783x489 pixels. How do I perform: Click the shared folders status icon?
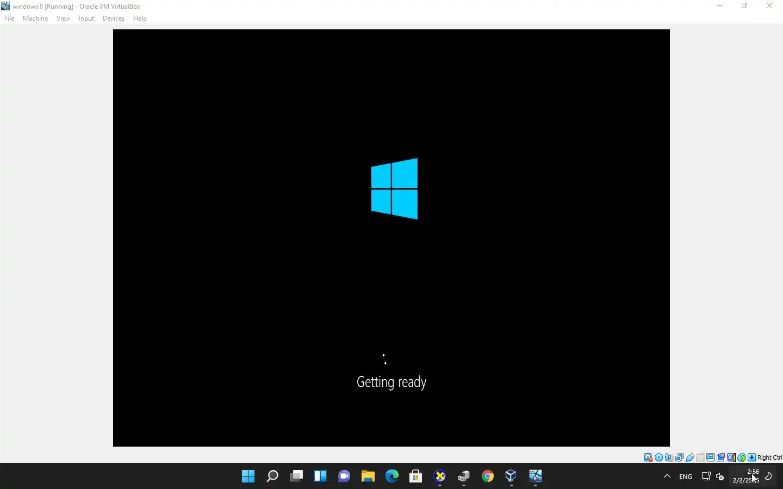pyautogui.click(x=700, y=457)
